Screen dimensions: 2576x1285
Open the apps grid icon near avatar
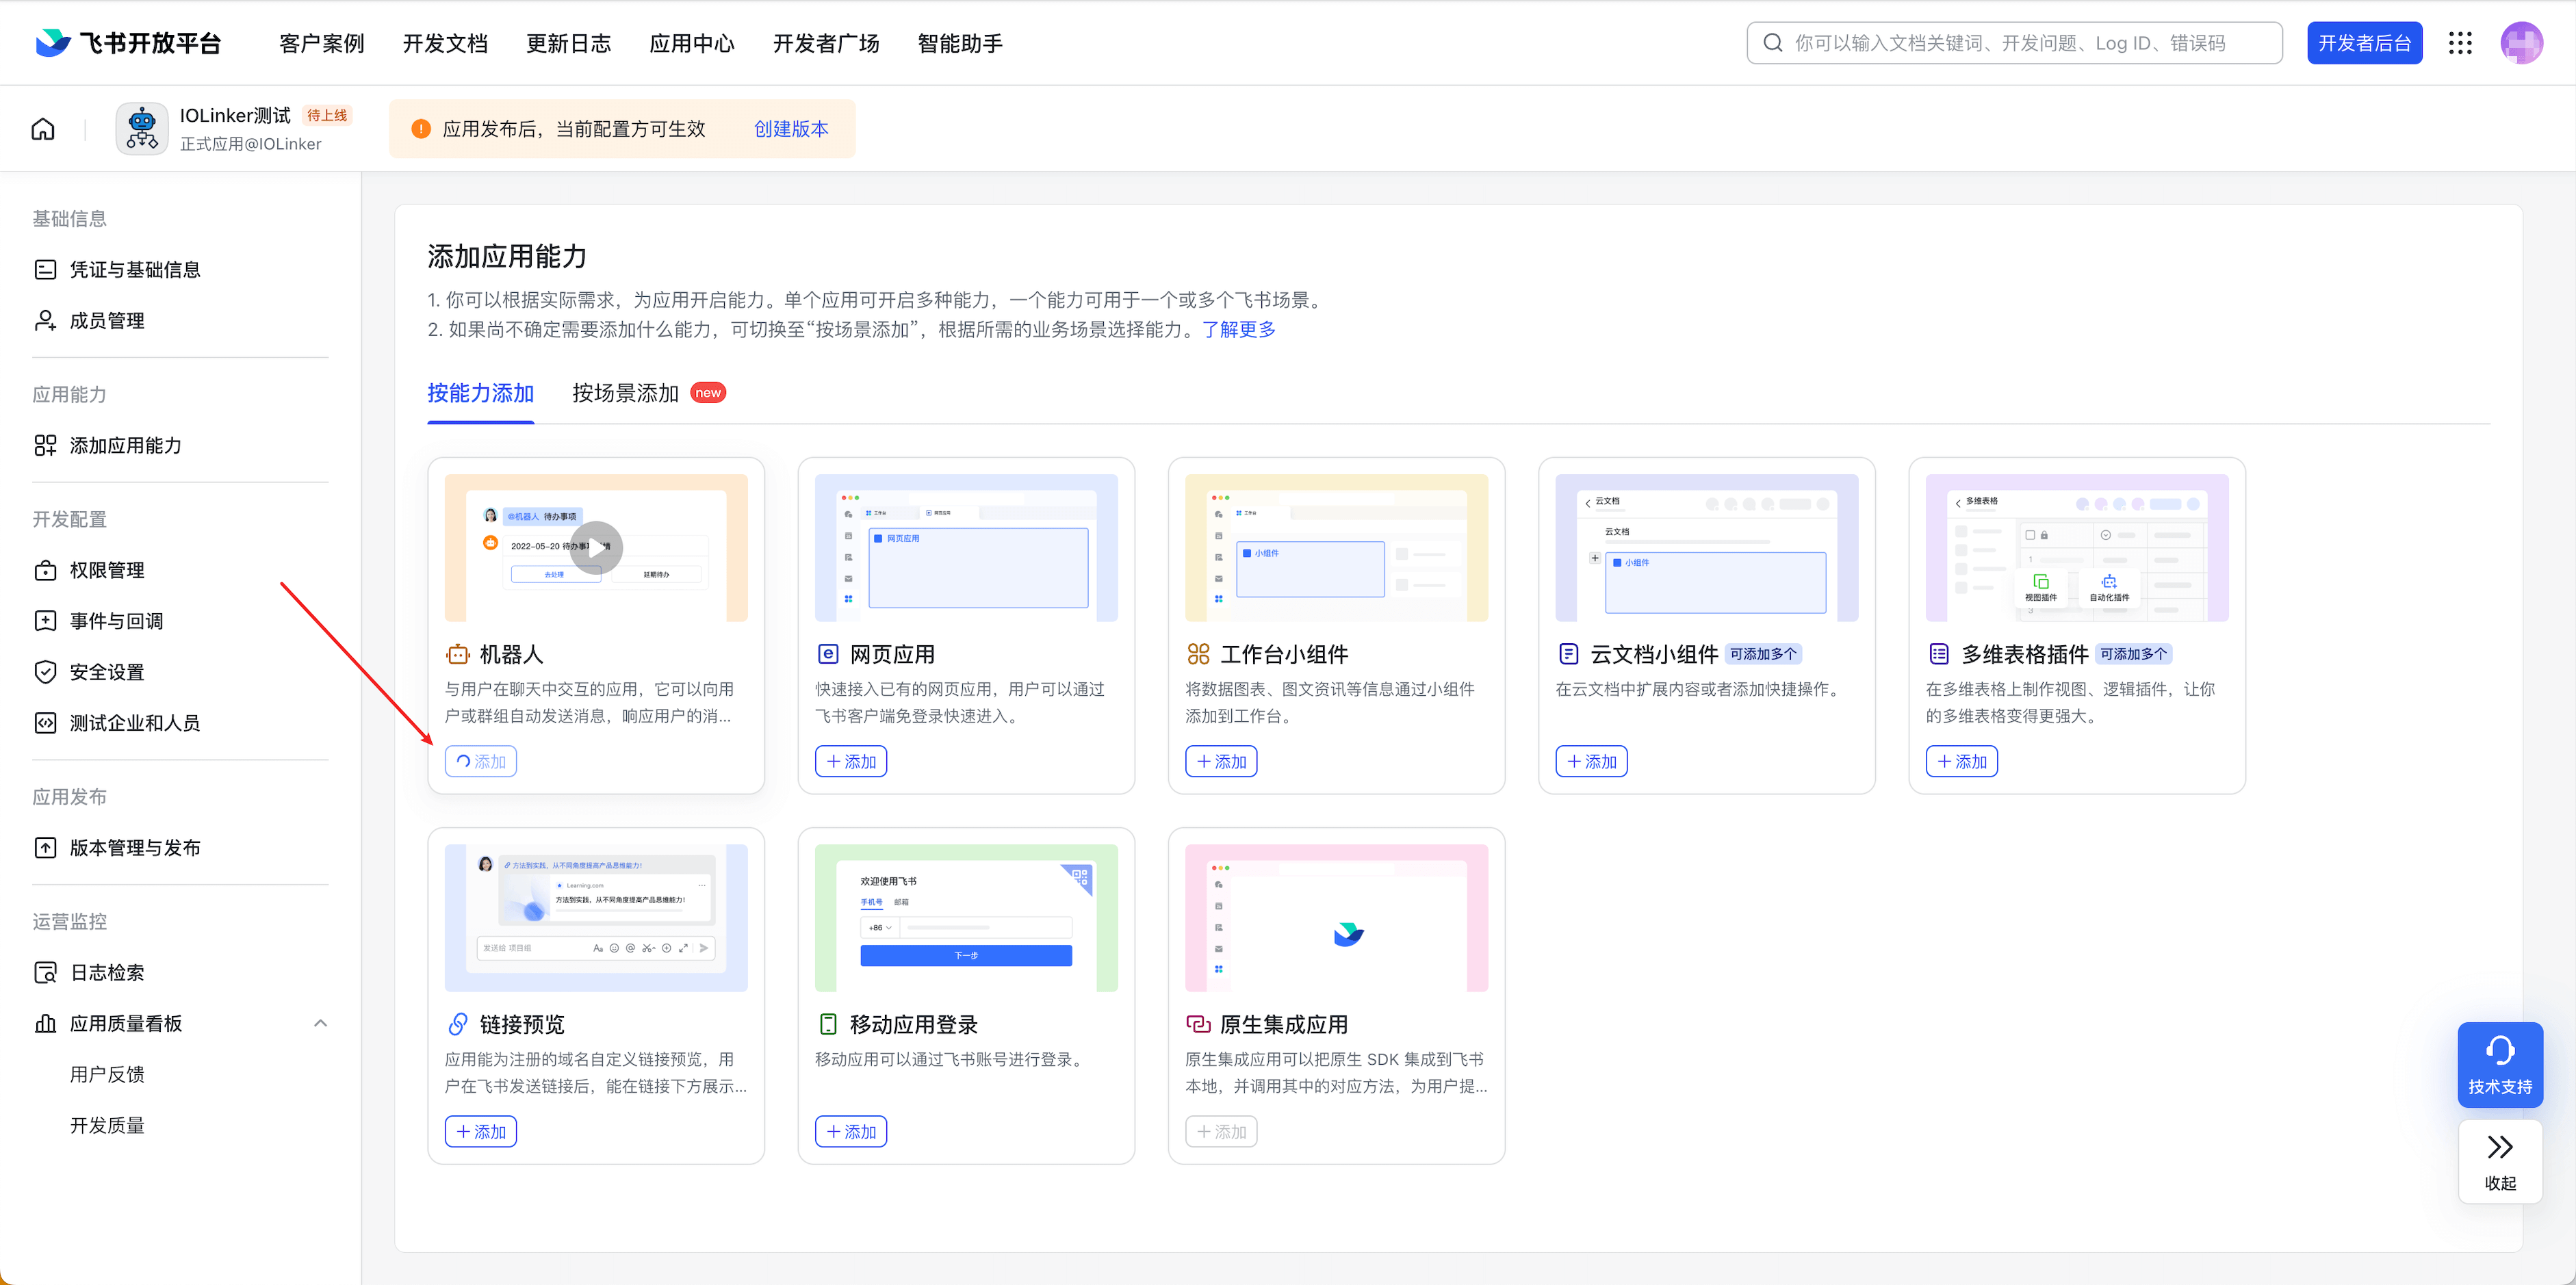tap(2459, 43)
